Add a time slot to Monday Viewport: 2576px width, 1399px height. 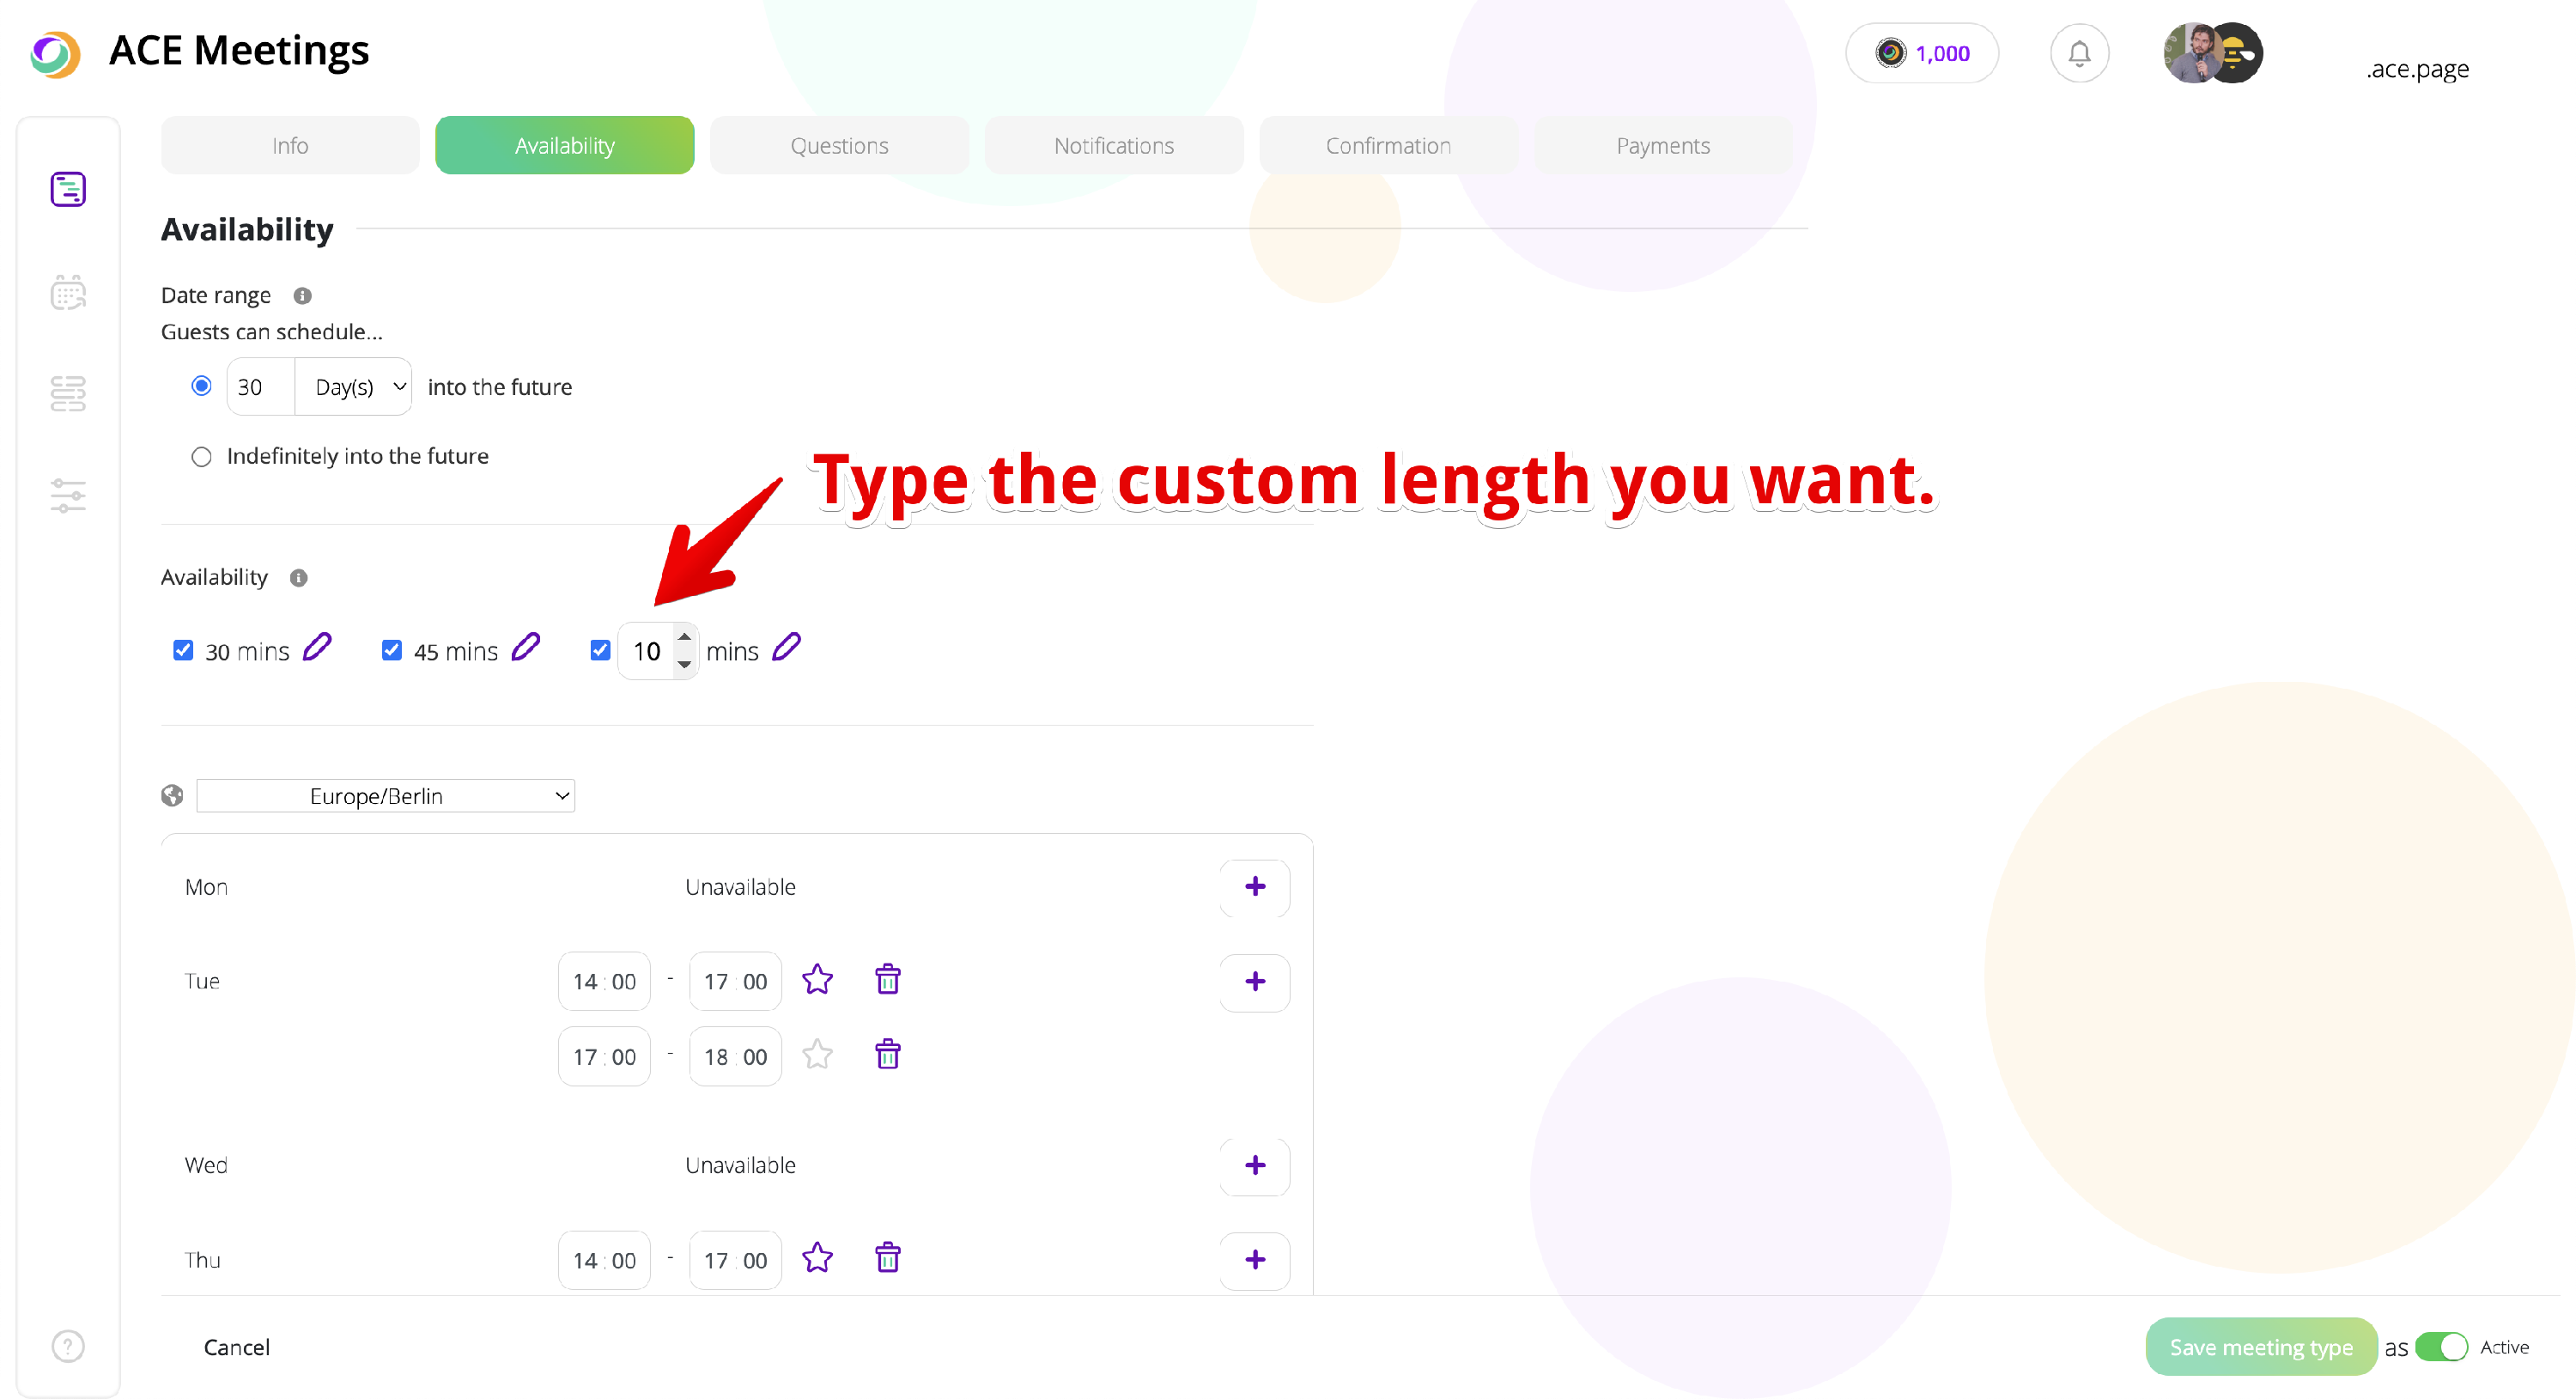[x=1254, y=887]
